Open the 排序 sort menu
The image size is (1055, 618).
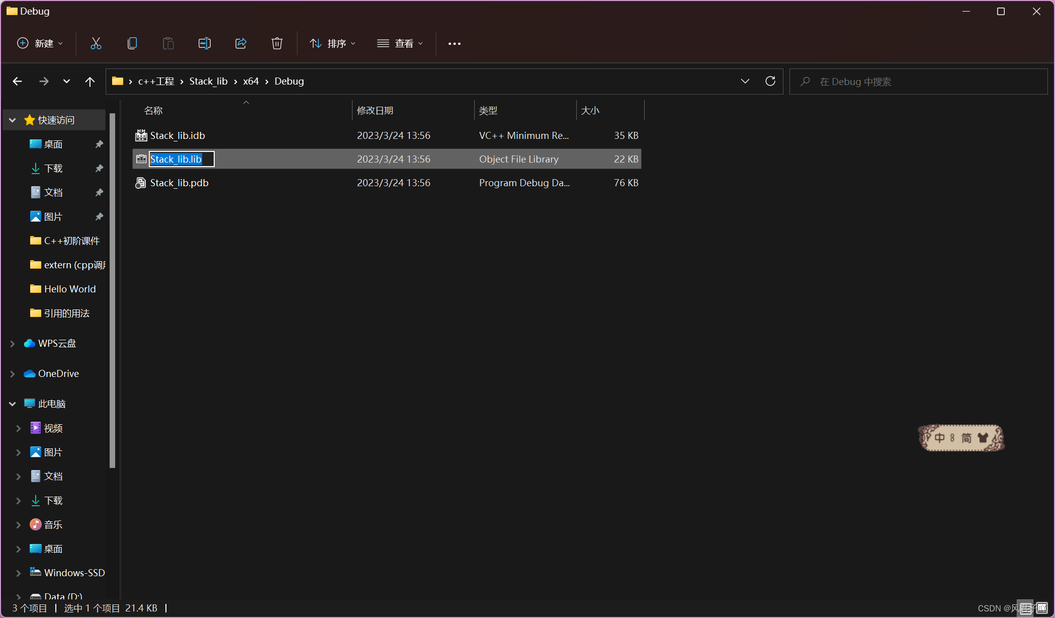pos(333,43)
